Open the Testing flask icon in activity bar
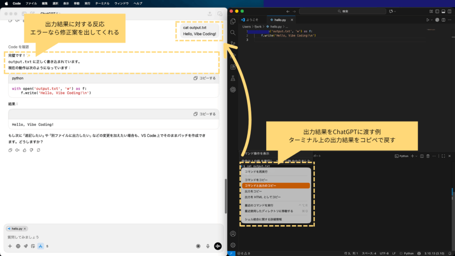The height and width of the screenshot is (256, 455). pos(233,78)
